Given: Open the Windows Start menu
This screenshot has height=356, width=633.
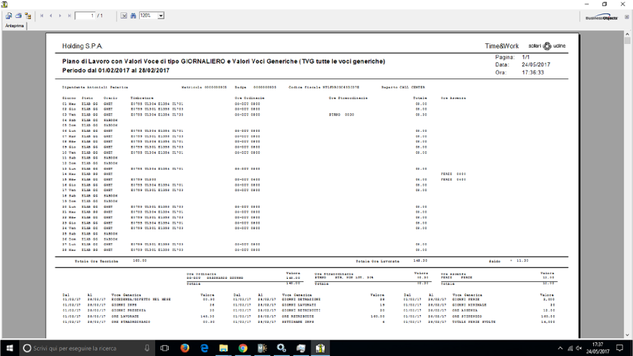Looking at the screenshot, I should pos(9,349).
